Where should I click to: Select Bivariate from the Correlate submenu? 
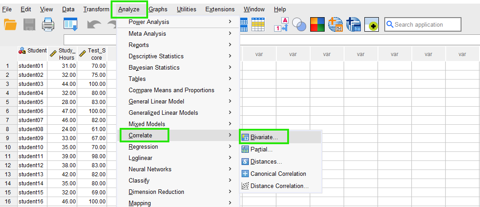point(264,137)
